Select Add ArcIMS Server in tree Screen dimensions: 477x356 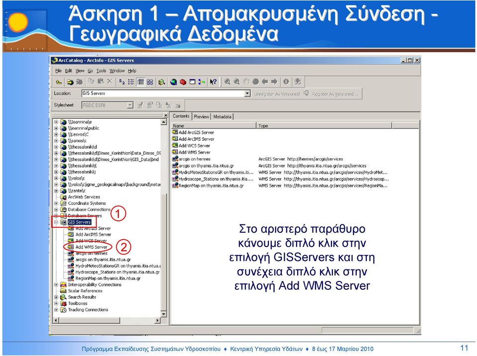pyautogui.click(x=93, y=235)
